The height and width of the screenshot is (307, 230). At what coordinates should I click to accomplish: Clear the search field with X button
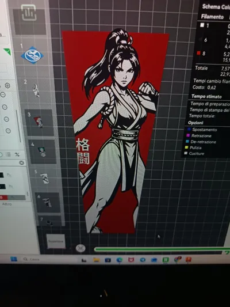click(x=21, y=162)
